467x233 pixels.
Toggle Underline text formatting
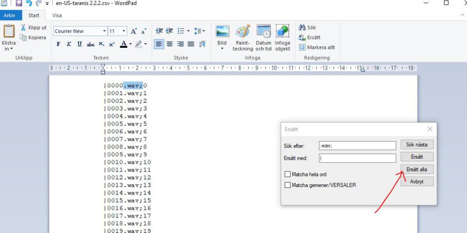tap(79, 44)
